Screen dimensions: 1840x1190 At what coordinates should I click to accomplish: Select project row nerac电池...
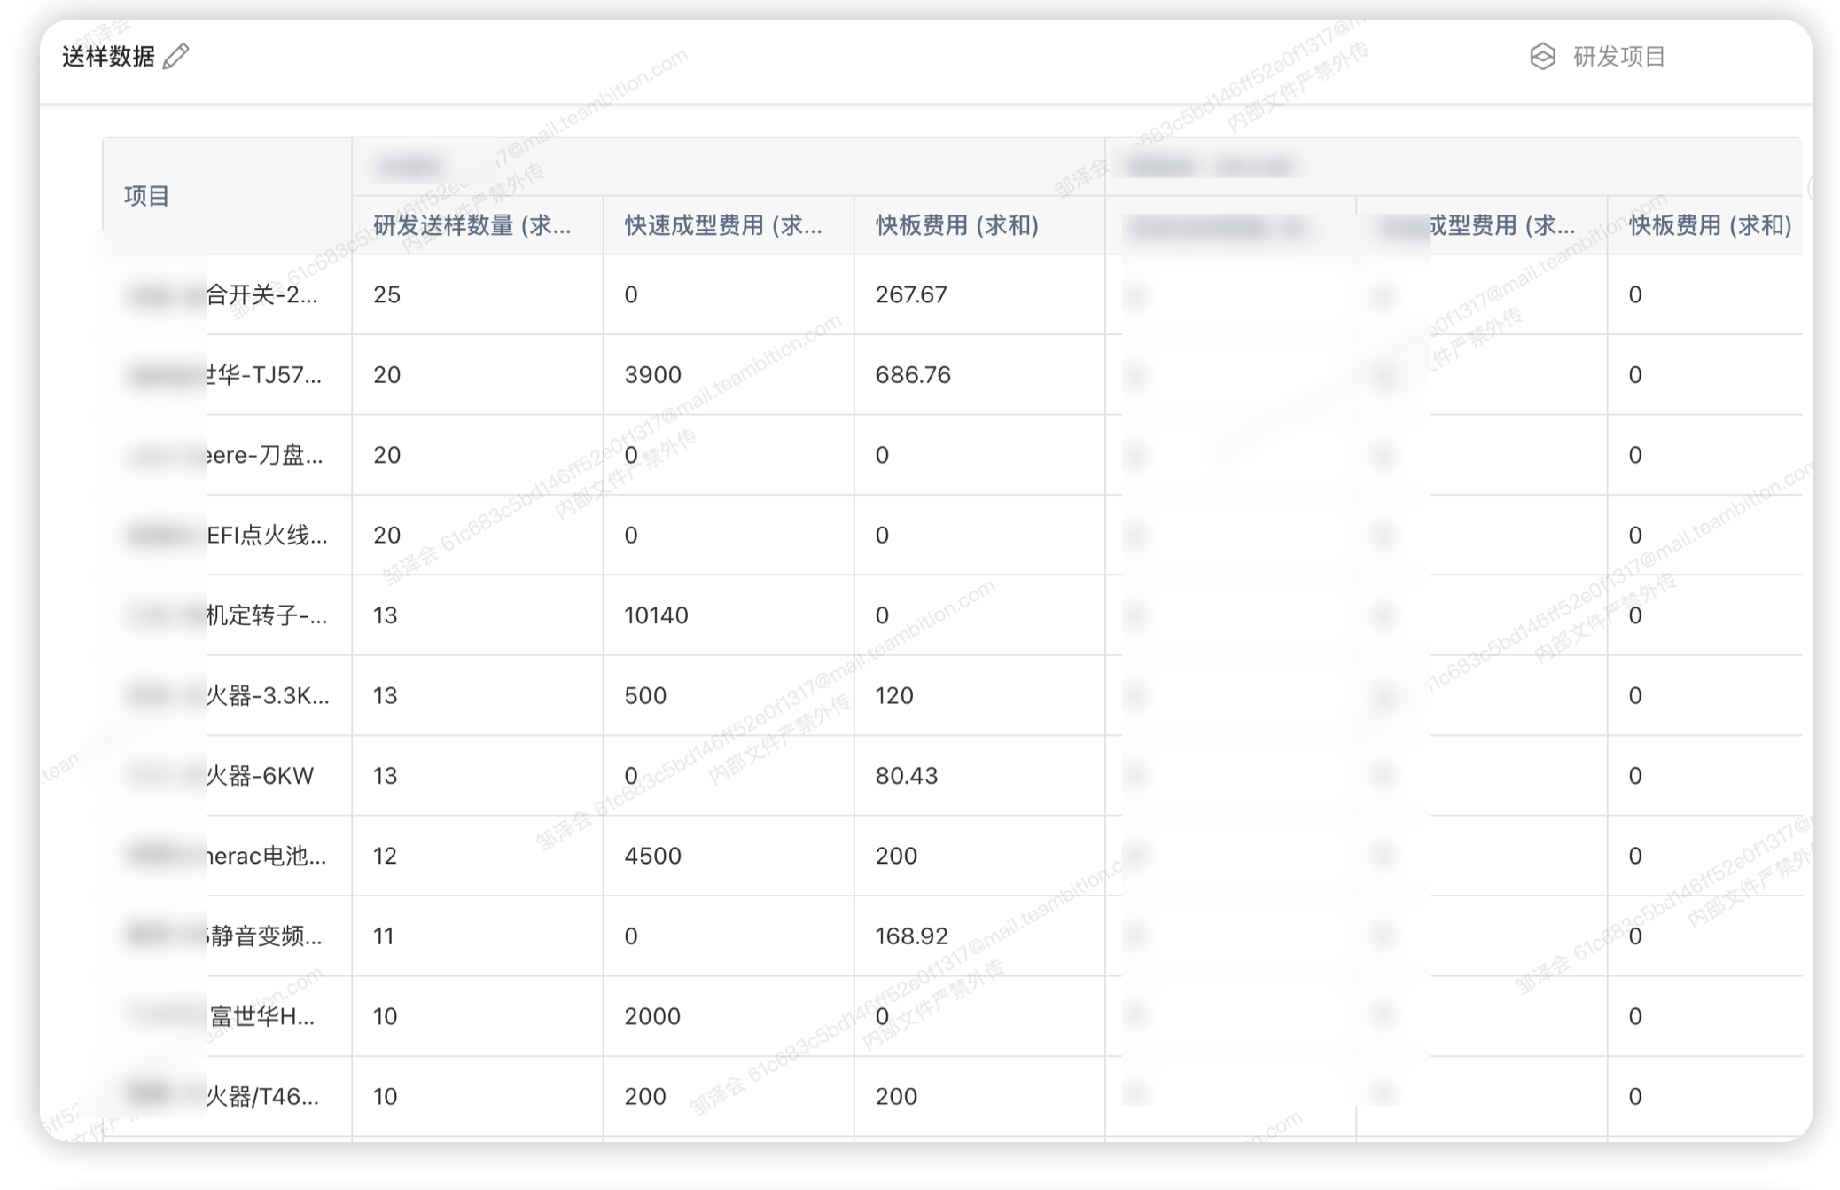pyautogui.click(x=266, y=856)
